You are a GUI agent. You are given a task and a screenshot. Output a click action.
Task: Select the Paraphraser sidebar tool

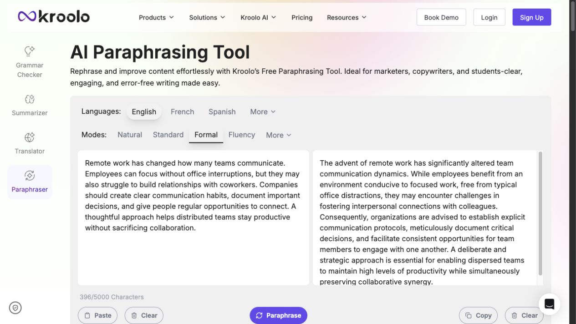pyautogui.click(x=30, y=182)
